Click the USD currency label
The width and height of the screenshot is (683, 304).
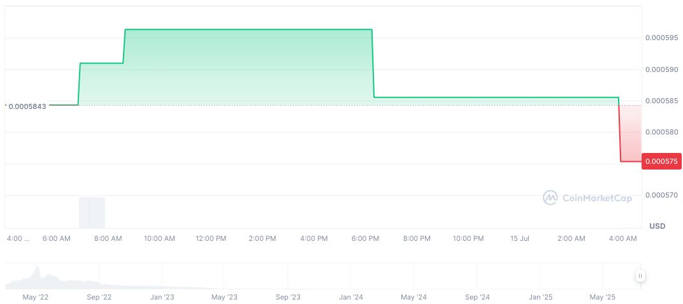coord(657,226)
